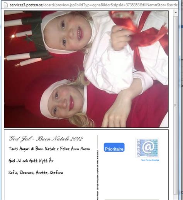Click scrollbar track below the thumb
This screenshot has width=183, height=200.
point(176,197)
